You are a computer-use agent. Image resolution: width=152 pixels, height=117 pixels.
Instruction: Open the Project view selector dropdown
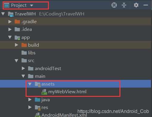pyautogui.click(x=32, y=5)
